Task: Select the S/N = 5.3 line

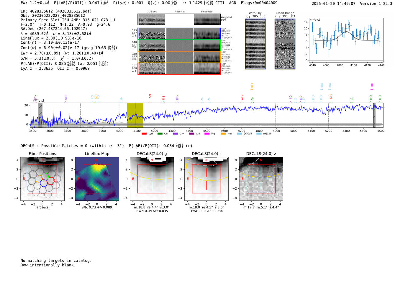Action: (x=57, y=58)
